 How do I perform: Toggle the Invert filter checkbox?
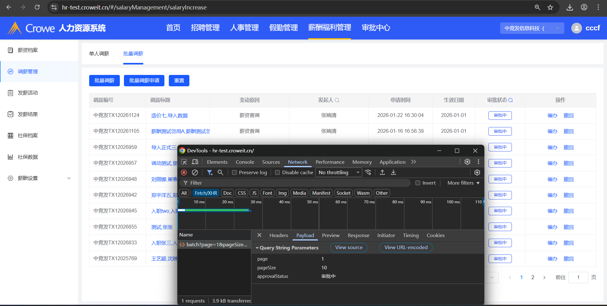point(418,183)
